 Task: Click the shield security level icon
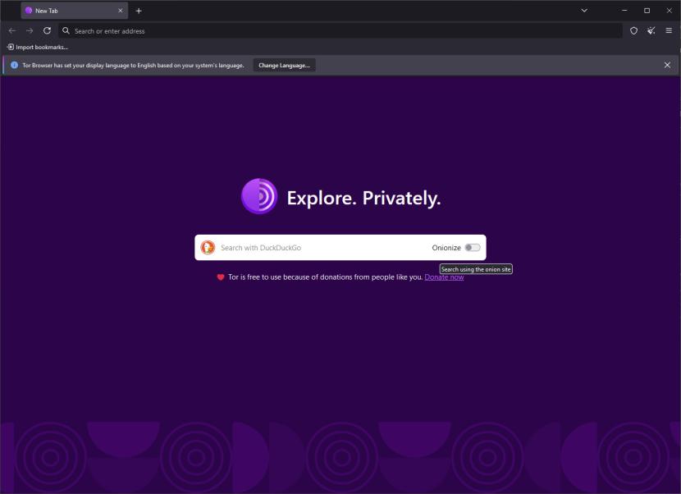click(x=633, y=30)
